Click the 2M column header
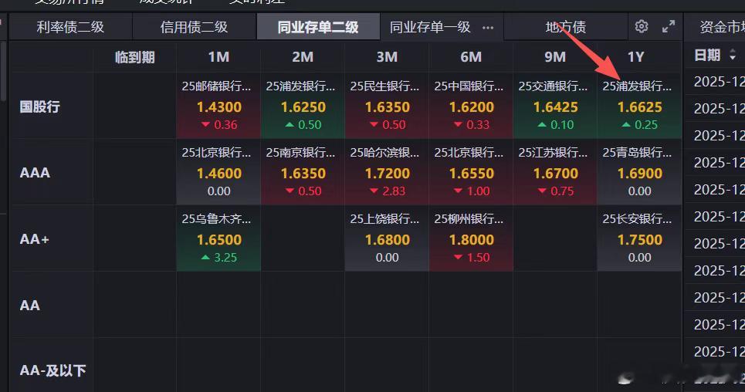 point(303,57)
